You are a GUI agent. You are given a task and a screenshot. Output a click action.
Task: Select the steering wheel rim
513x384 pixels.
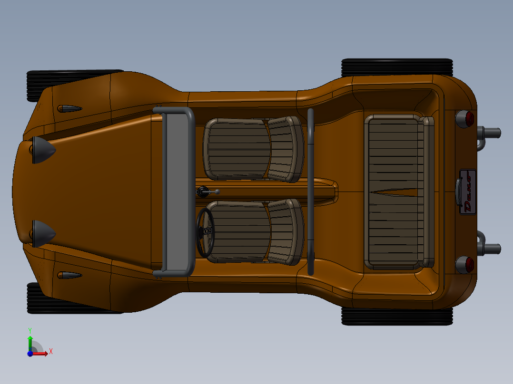[x=206, y=233]
